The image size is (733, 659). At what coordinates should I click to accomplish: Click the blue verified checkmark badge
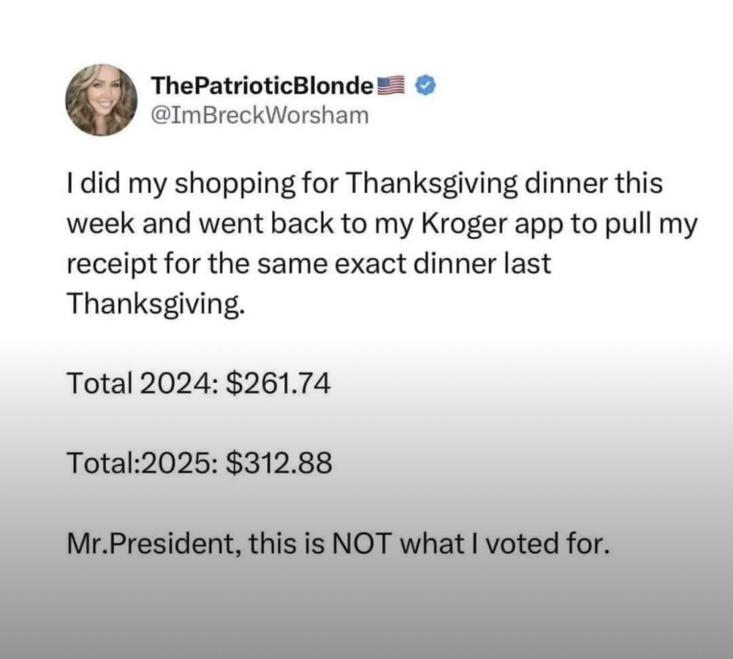[426, 85]
